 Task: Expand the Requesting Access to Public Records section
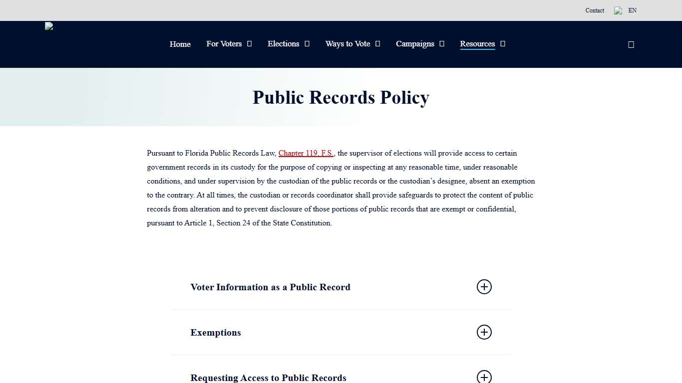(x=268, y=378)
